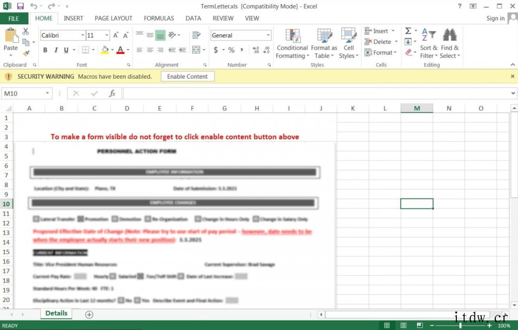Increase font size with large A

coord(116,35)
